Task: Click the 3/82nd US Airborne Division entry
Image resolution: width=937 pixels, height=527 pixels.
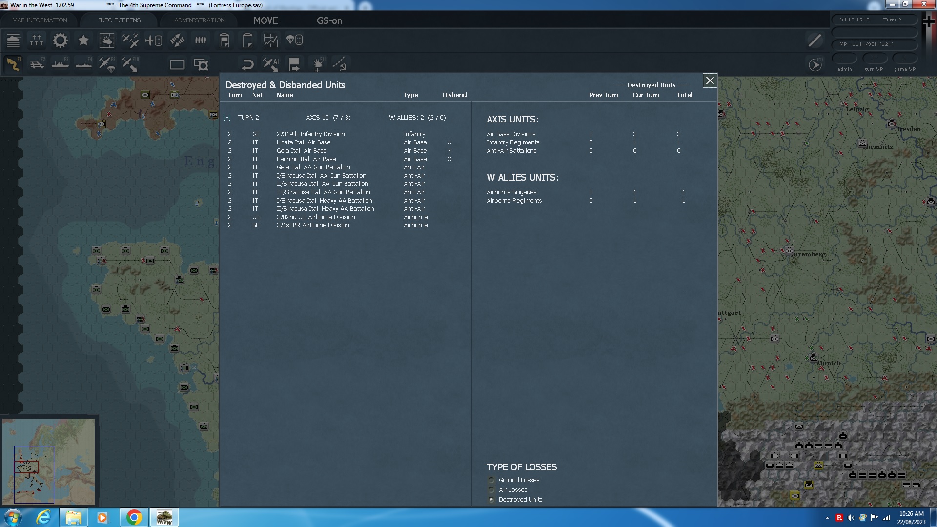Action: pos(315,217)
